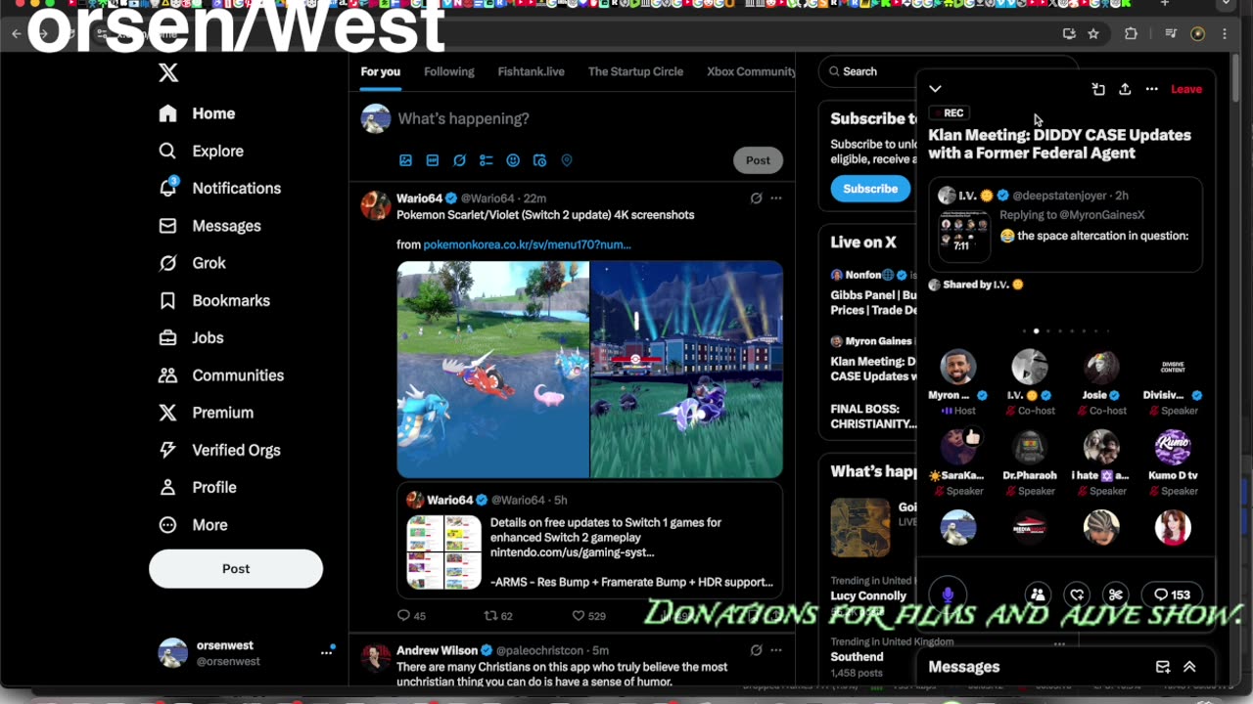Select co-host Josie avatar in Space
This screenshot has height=704, width=1253.
point(1101,367)
